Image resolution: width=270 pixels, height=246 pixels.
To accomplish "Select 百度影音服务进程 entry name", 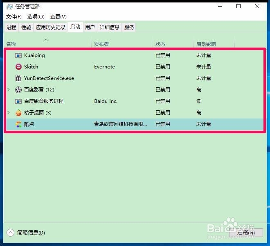I will pos(44,101).
